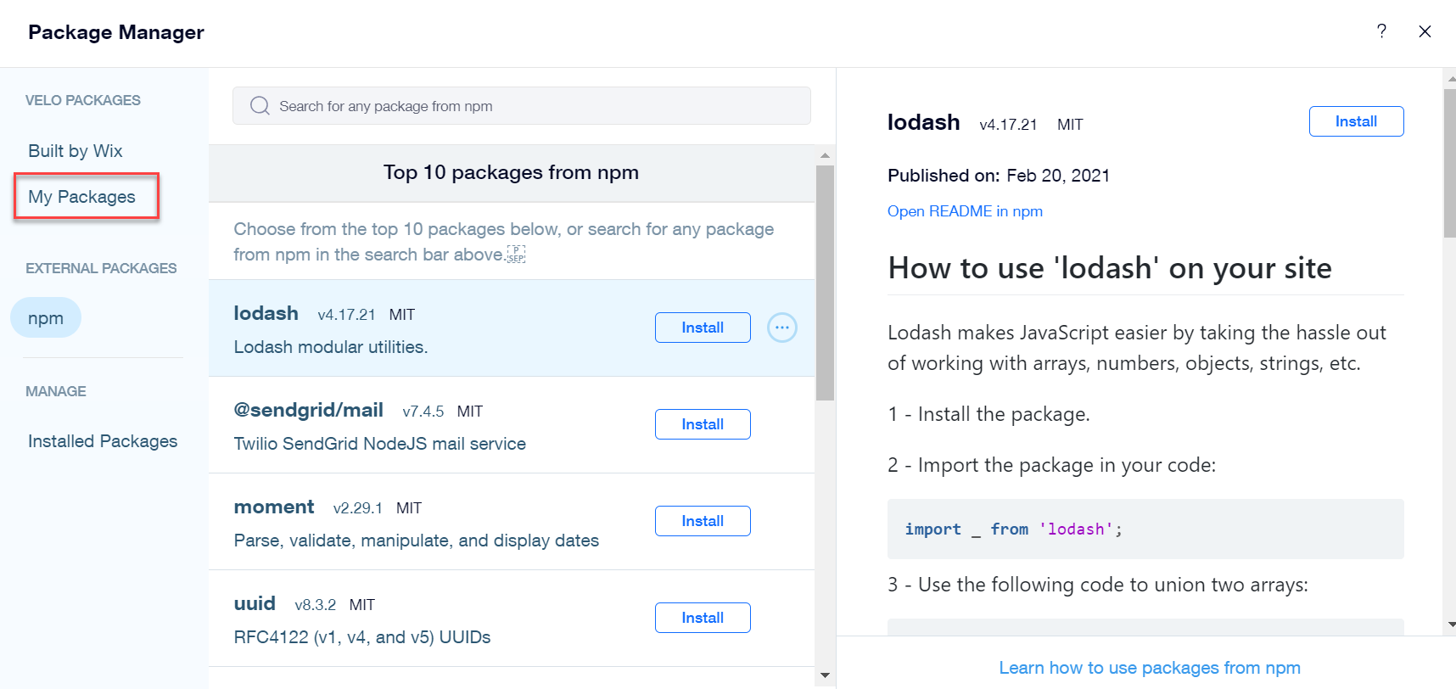The image size is (1456, 689).
Task: Click the v7.4.5 version label
Action: click(x=423, y=412)
